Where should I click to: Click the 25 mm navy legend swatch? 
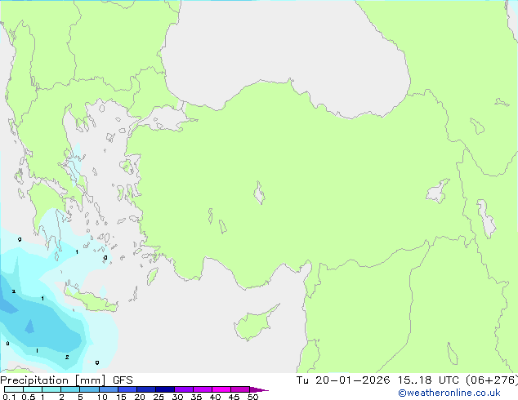click(x=164, y=389)
